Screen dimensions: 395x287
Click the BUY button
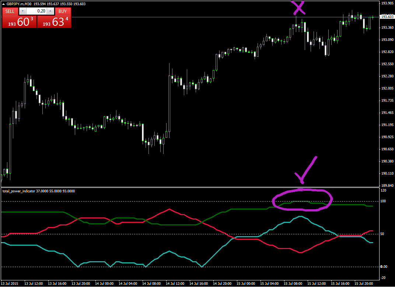[x=63, y=11]
